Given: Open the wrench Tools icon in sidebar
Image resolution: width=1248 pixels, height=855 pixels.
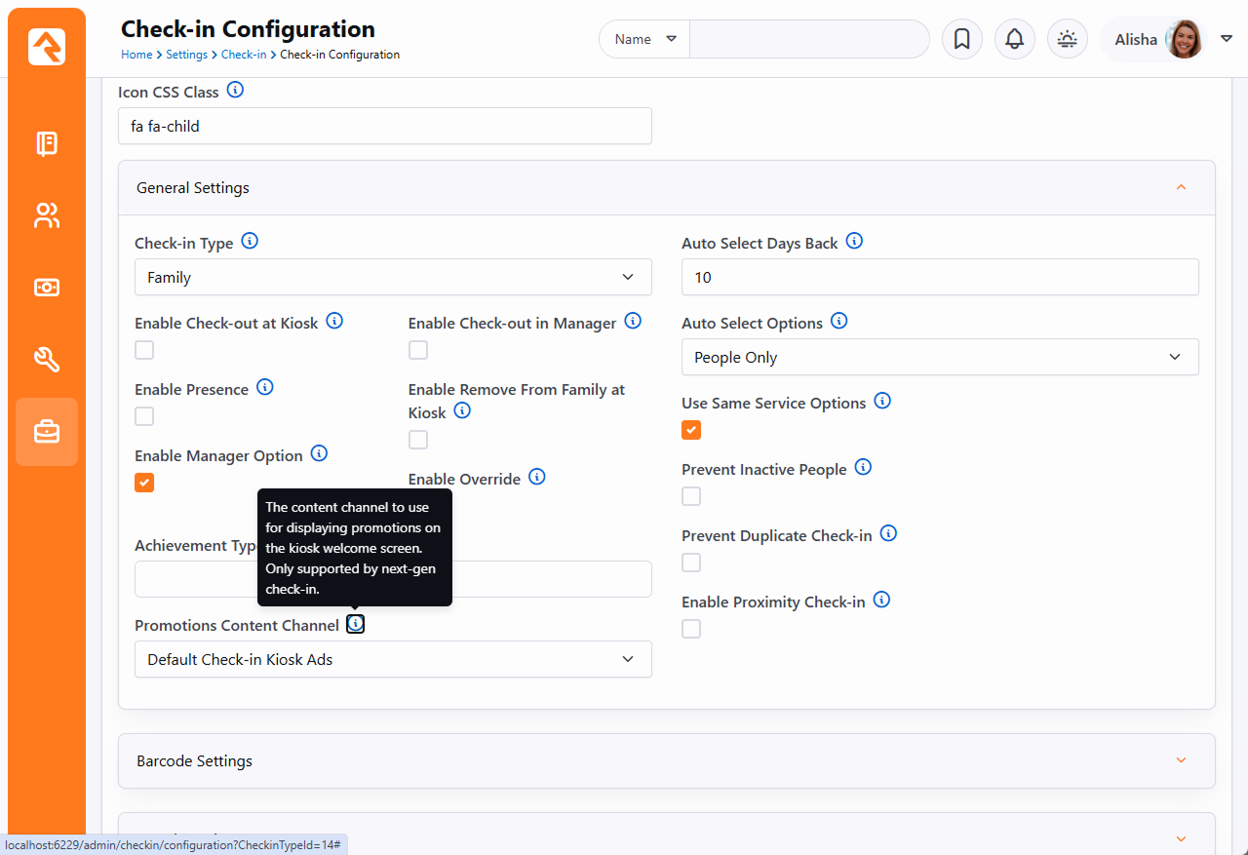Looking at the screenshot, I should click(47, 360).
